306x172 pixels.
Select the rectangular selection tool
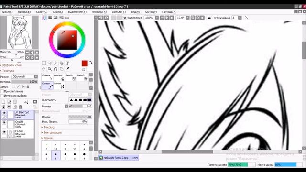[44, 63]
